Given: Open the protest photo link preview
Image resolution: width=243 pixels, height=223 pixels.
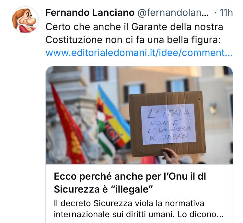Looking at the screenshot, I should coord(139,115).
